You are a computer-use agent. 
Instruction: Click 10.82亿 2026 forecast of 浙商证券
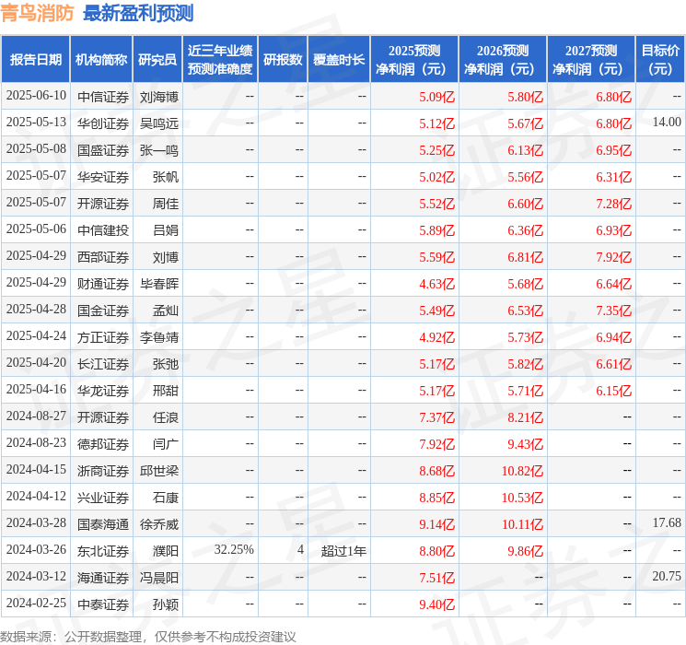(522, 471)
